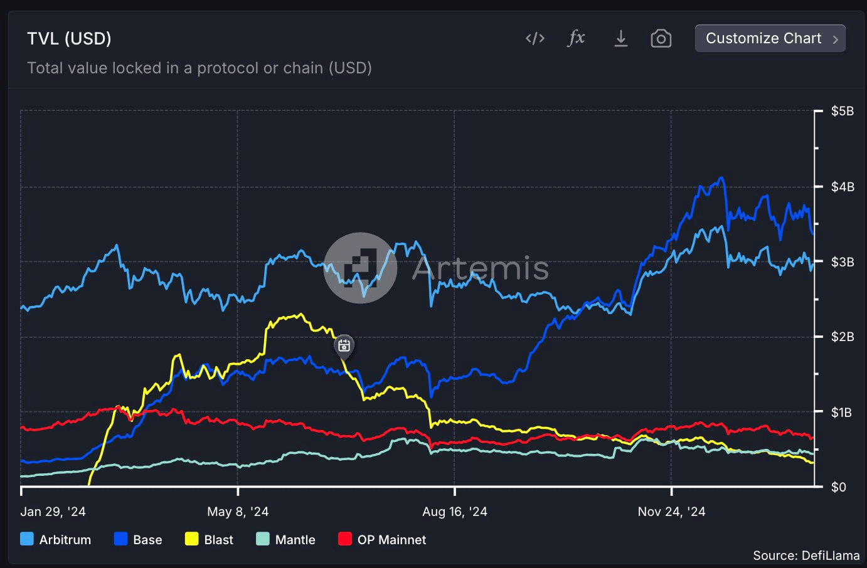867x568 pixels.
Task: Click the $1B y-axis label
Action: [842, 412]
